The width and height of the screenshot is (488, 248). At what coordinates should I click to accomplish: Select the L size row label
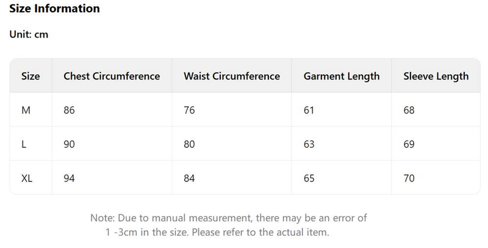(24, 145)
